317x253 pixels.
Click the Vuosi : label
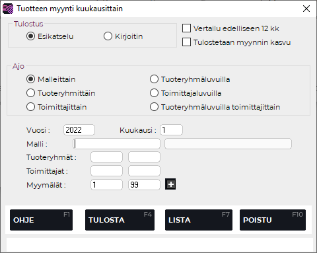point(38,130)
